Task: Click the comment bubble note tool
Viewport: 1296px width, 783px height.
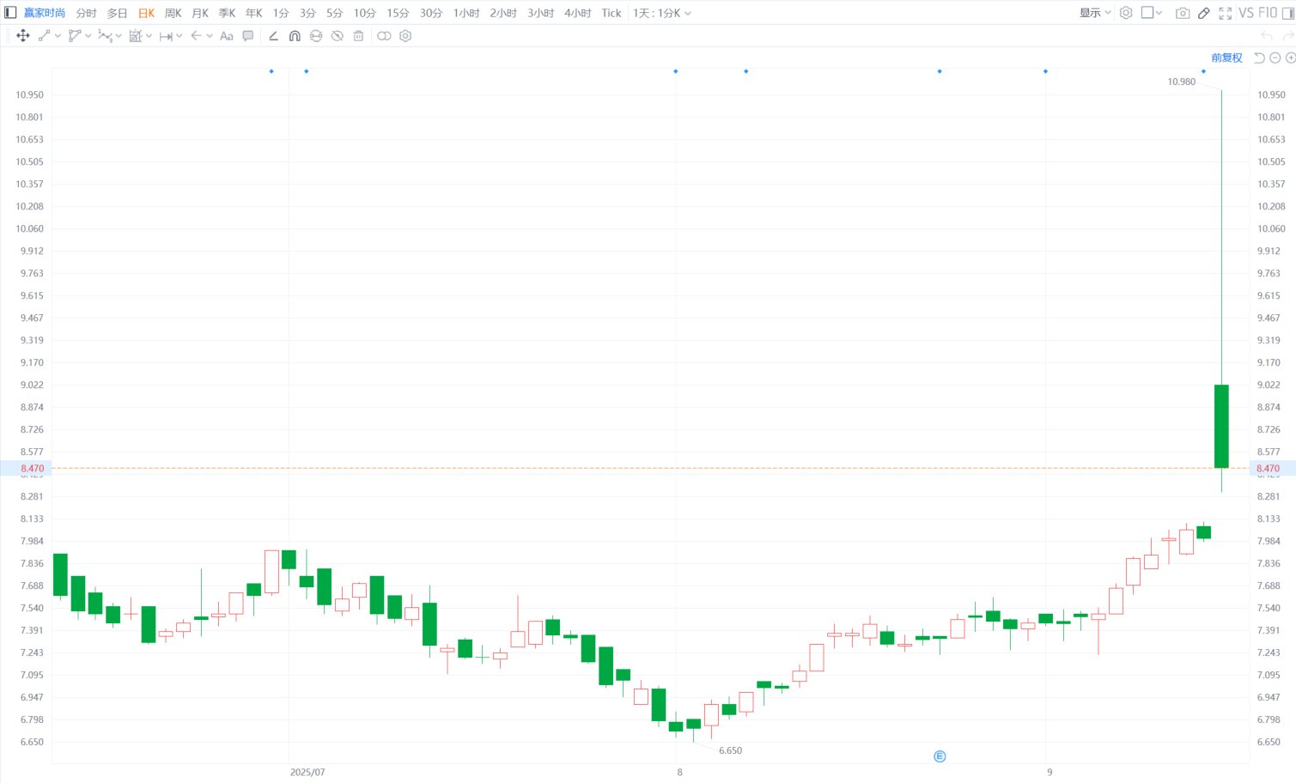Action: pyautogui.click(x=248, y=36)
